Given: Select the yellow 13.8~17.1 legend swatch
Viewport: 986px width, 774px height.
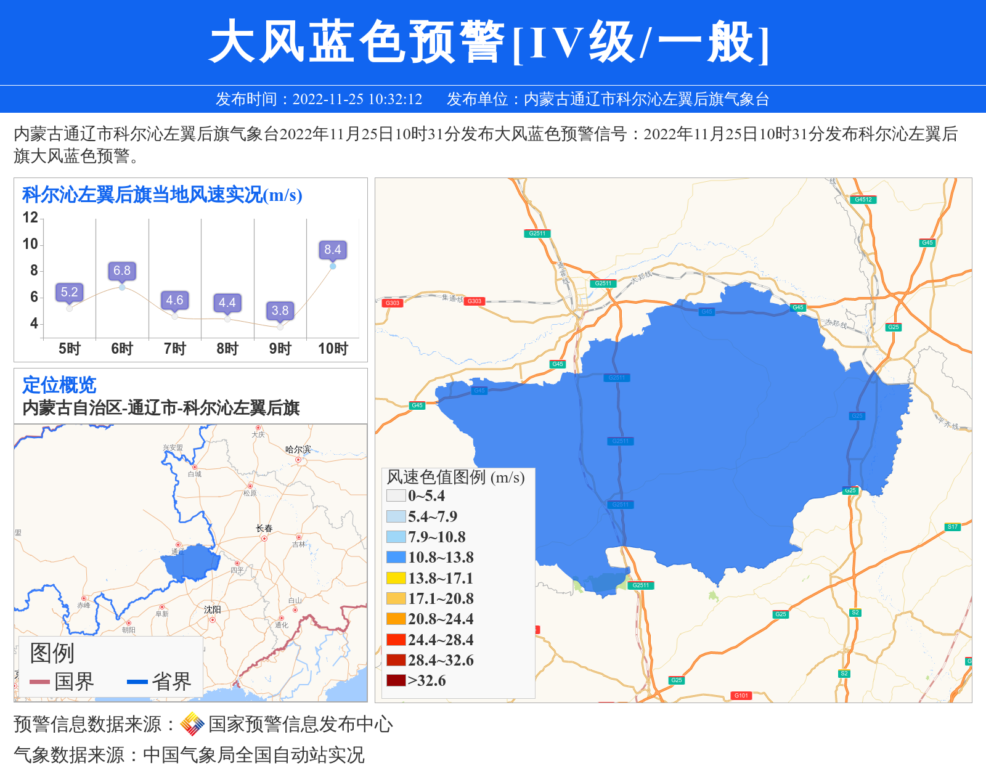Looking at the screenshot, I should click(396, 578).
